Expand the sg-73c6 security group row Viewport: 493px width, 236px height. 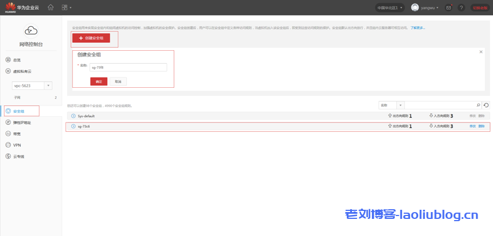tap(73, 126)
